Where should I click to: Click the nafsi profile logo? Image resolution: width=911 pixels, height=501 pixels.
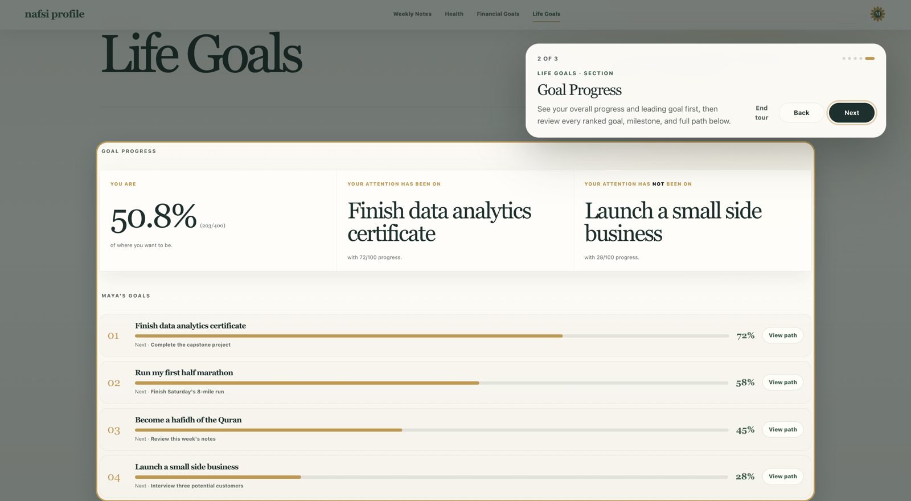click(x=55, y=14)
